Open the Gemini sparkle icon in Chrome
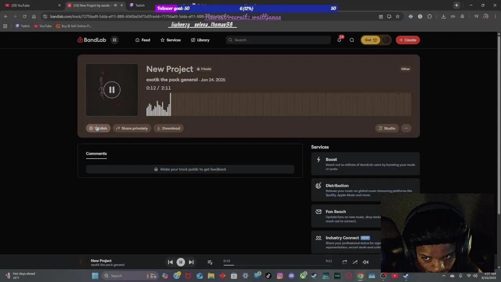The height and width of the screenshot is (282, 501). pyautogui.click(x=456, y=5)
